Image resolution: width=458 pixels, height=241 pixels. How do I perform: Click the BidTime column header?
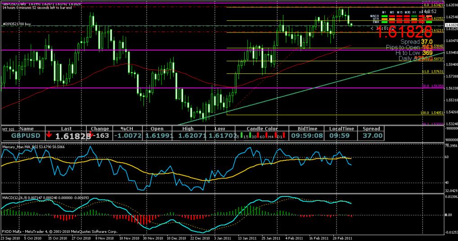(x=306, y=128)
